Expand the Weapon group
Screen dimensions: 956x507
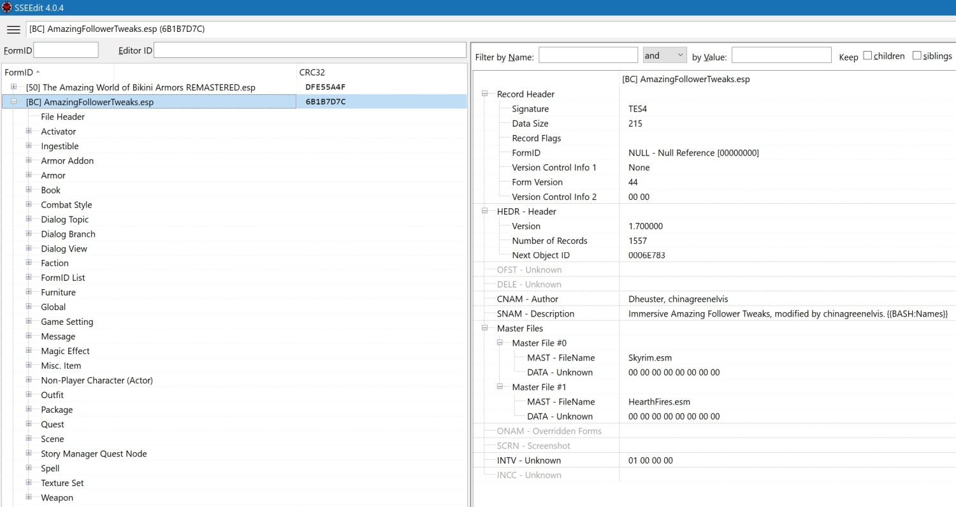pos(29,497)
